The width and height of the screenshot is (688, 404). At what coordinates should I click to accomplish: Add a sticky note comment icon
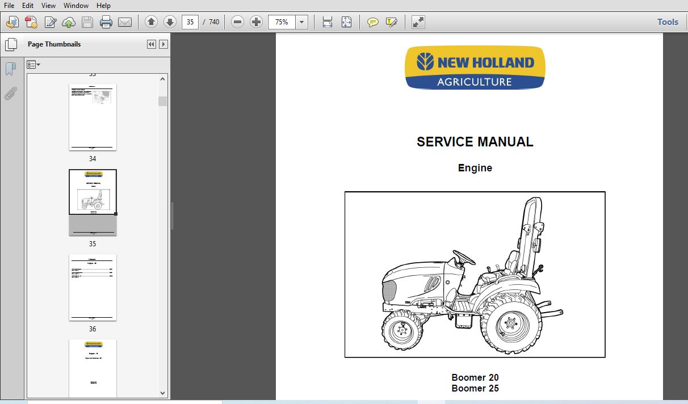click(x=373, y=22)
